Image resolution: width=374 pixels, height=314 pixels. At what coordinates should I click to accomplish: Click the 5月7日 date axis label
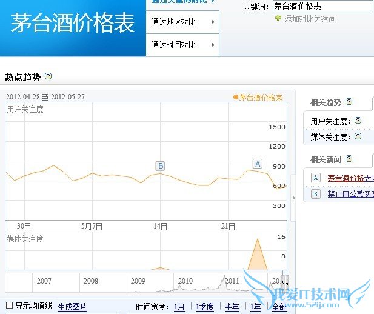tap(92, 226)
